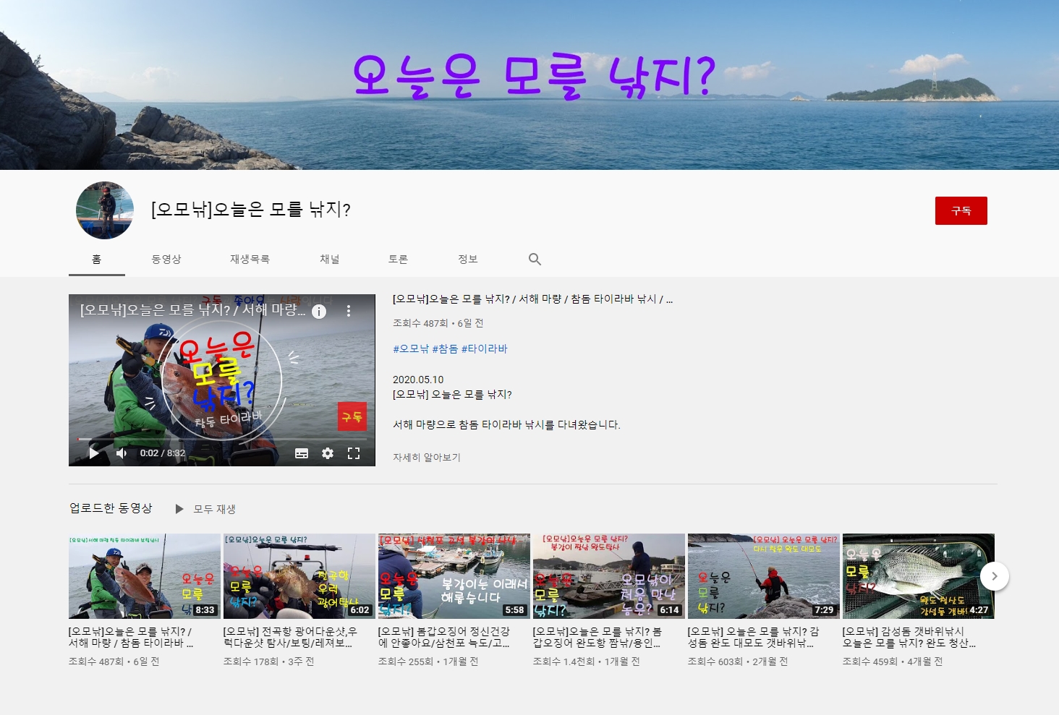Click the #타이라바 hashtag link
Viewport: 1059px width, 715px height.
[485, 348]
